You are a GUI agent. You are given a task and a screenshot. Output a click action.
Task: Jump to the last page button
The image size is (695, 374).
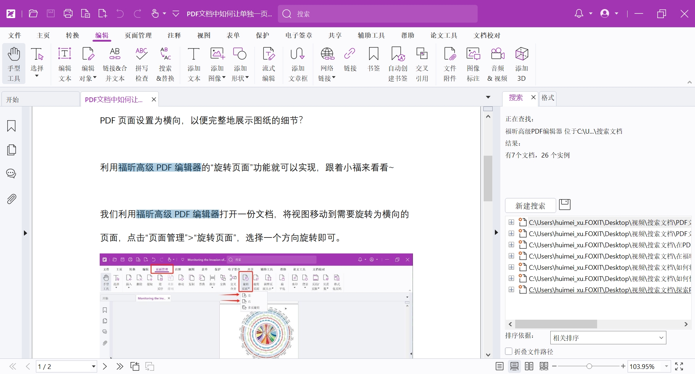(120, 366)
